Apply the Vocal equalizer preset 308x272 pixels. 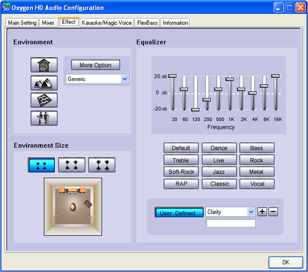257,184
